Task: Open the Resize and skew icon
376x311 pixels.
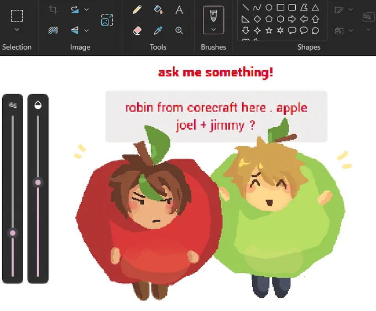Action: click(x=107, y=20)
